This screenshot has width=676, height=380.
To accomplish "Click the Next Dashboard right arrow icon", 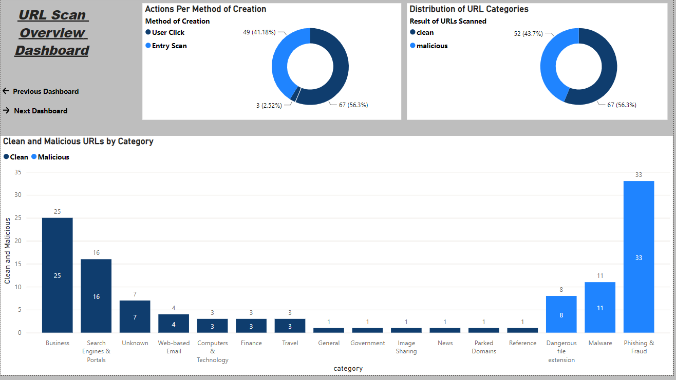I will pyautogui.click(x=6, y=111).
